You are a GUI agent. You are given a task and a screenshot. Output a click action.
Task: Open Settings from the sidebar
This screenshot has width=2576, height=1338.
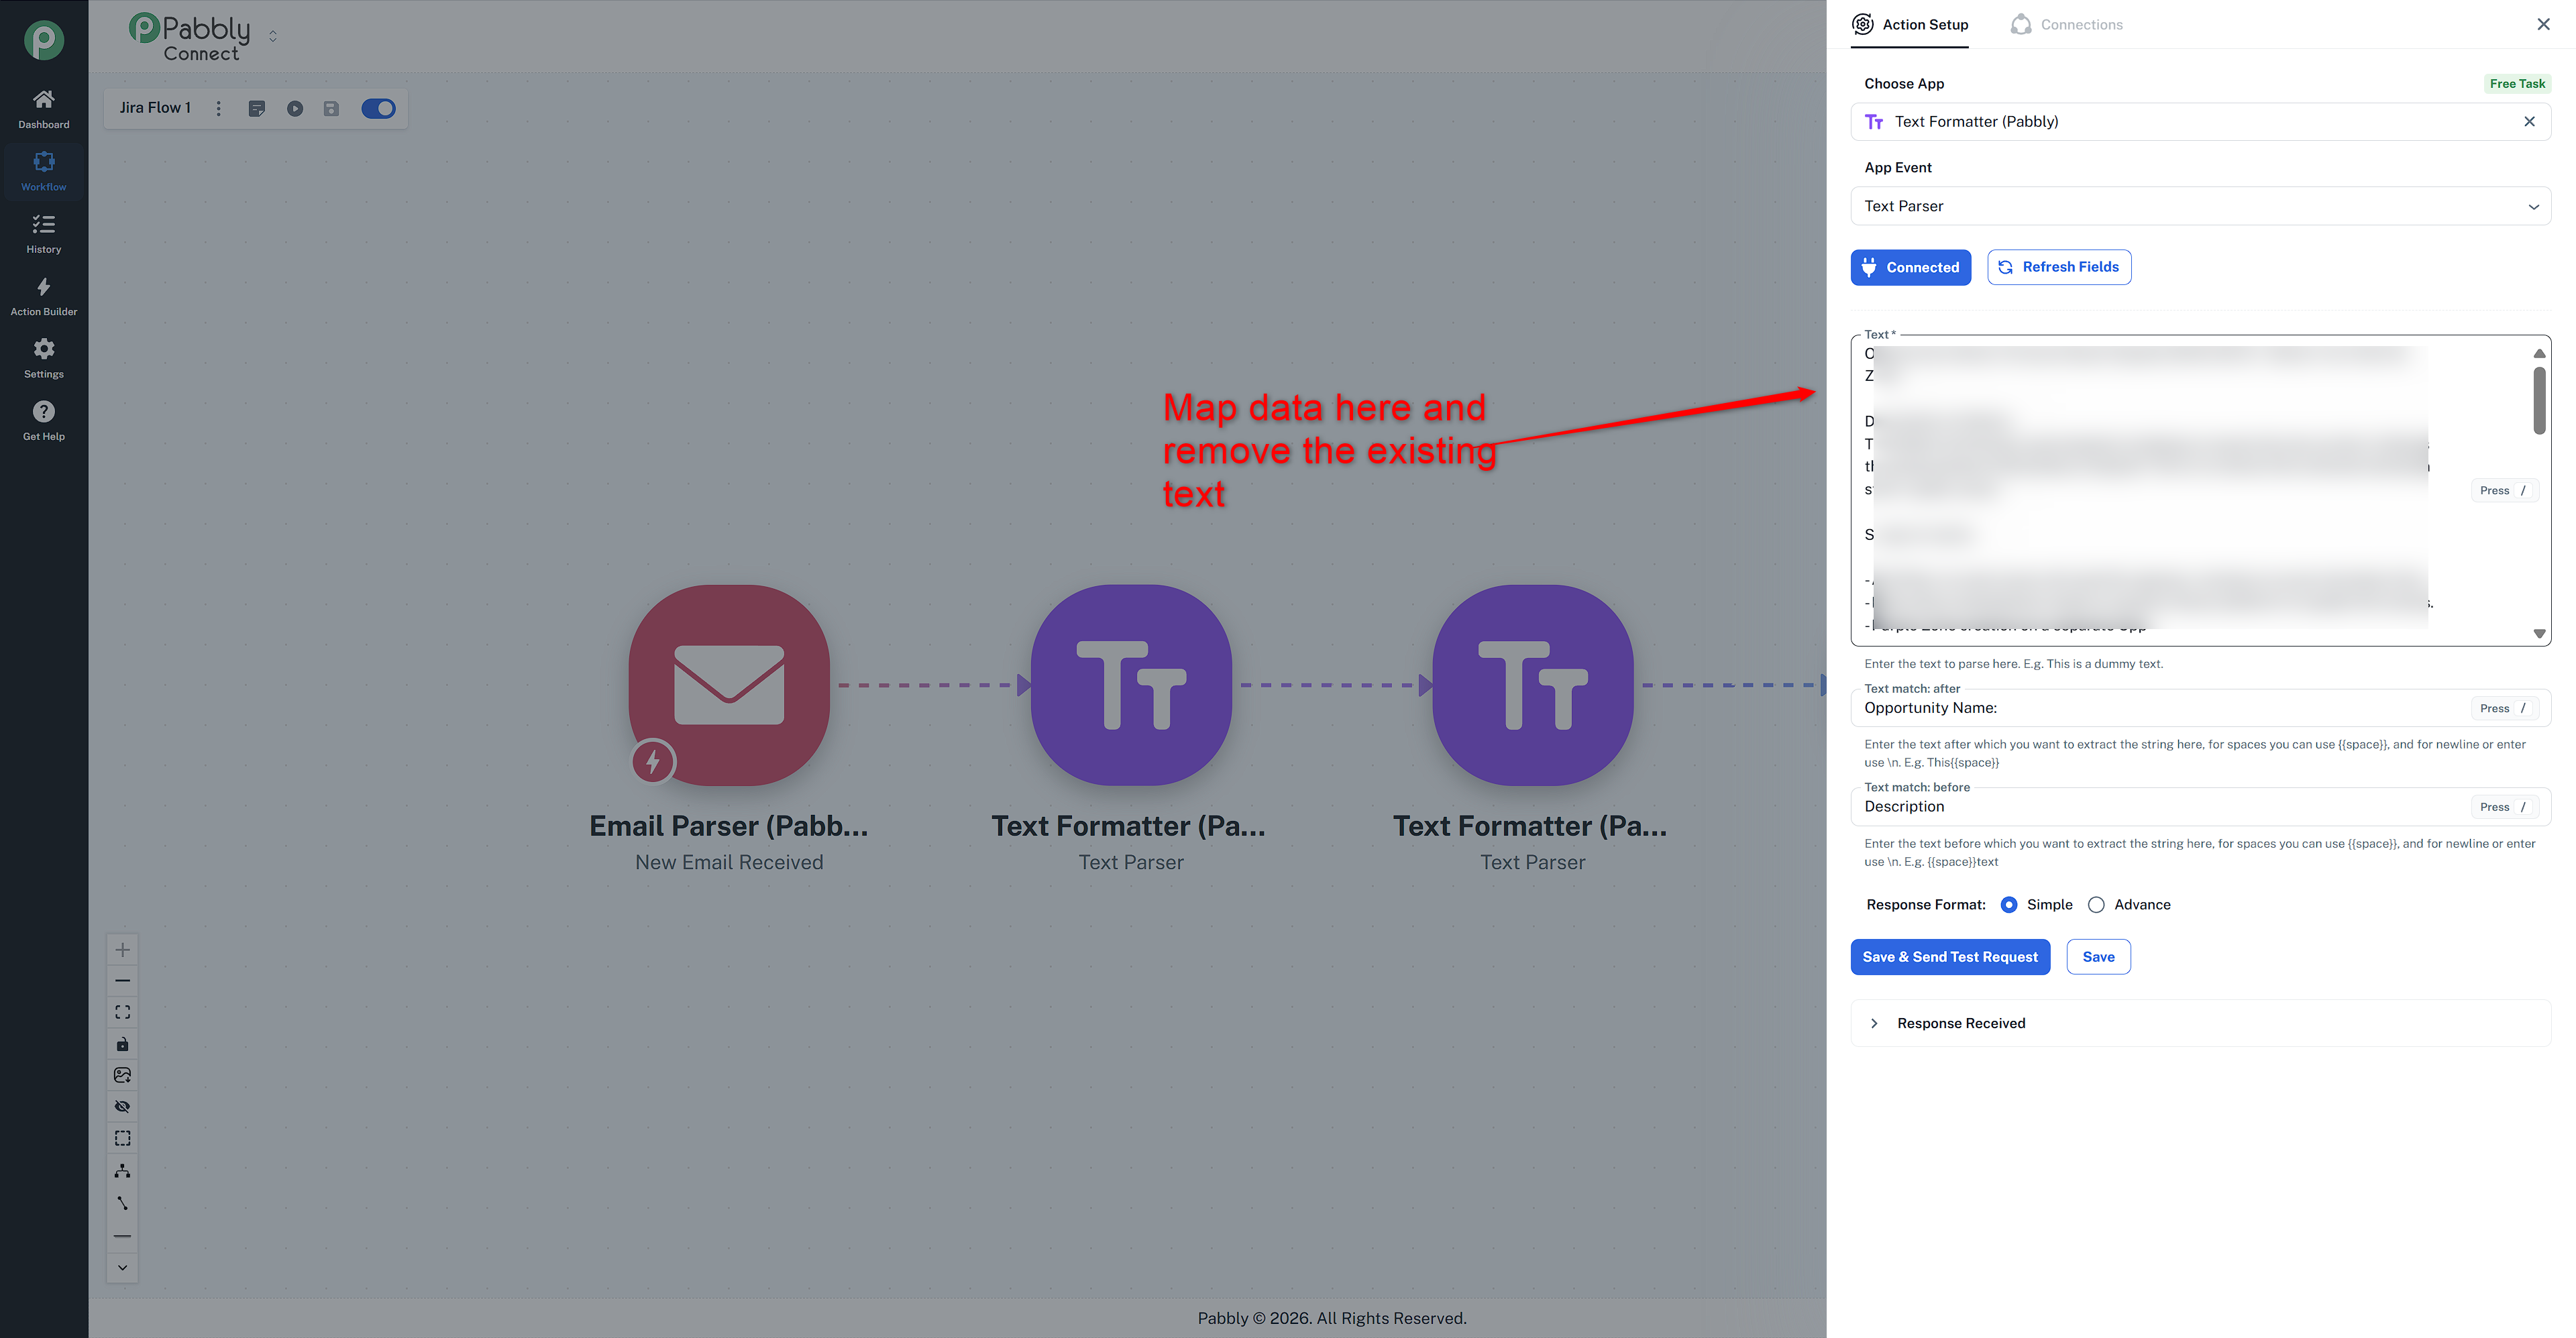click(44, 358)
